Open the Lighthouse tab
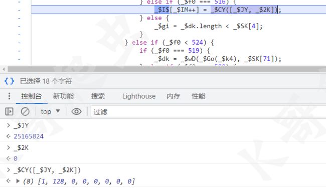The width and height of the screenshot is (326, 188). [139, 96]
